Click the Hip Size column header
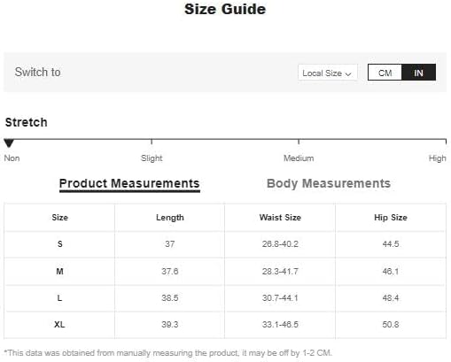Viewport: 451px width, 362px height. coord(391,218)
